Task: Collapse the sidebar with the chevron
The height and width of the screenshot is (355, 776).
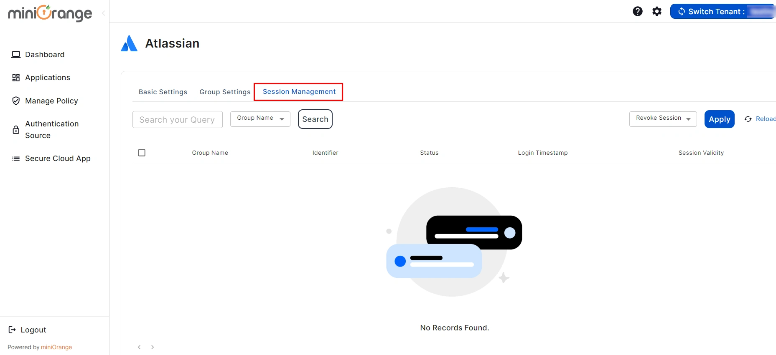Action: pyautogui.click(x=103, y=13)
